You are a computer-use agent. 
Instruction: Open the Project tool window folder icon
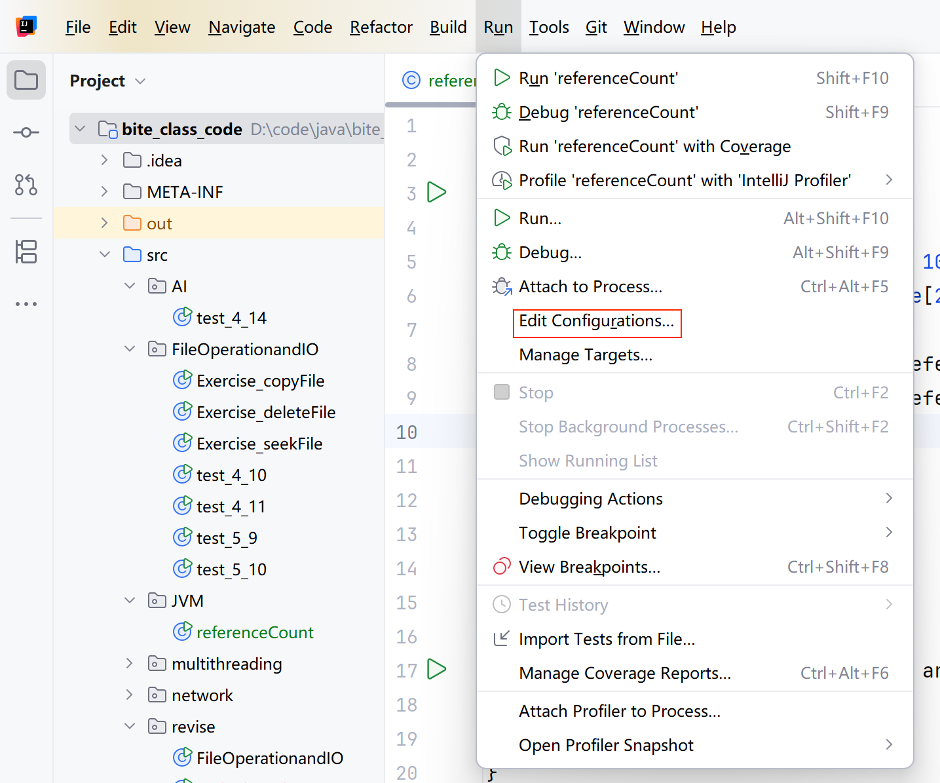coord(26,81)
